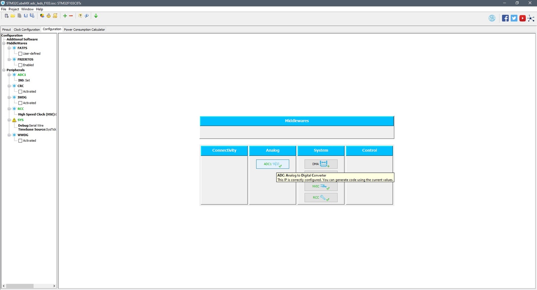Image resolution: width=537 pixels, height=290 pixels.
Task: Select the 'Debug:Serial Wire' tree entry
Action: pos(31,126)
